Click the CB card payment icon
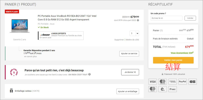 (193, 82)
